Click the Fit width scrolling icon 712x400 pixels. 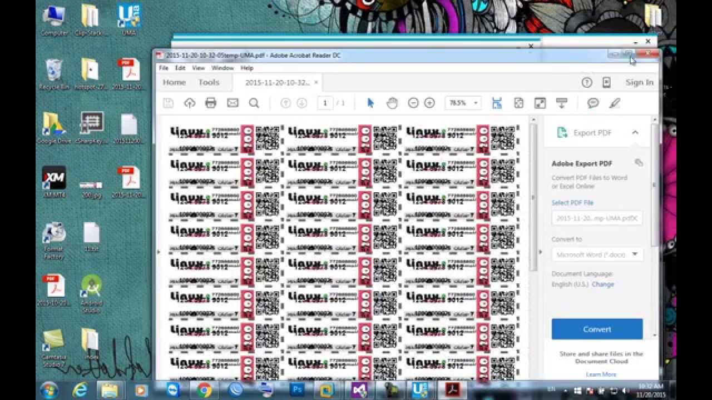point(497,103)
